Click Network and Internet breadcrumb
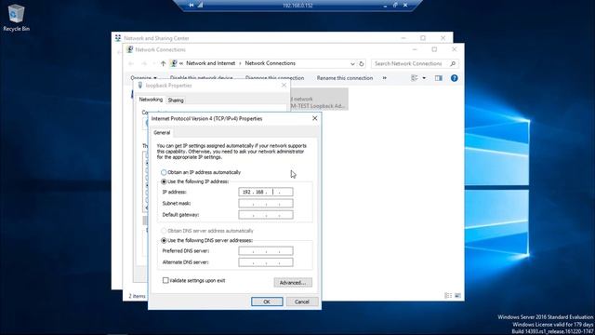 (211, 63)
